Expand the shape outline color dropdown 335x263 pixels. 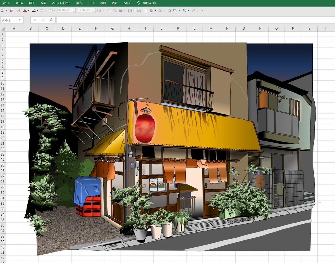coord(37,10)
